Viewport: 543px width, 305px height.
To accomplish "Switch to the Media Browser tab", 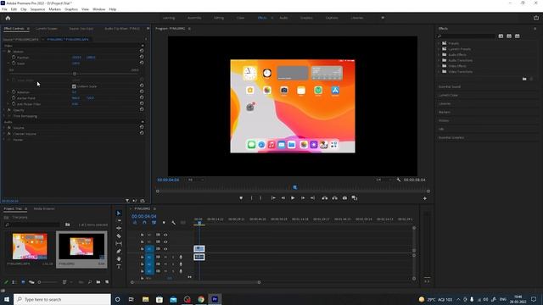I will point(44,209).
